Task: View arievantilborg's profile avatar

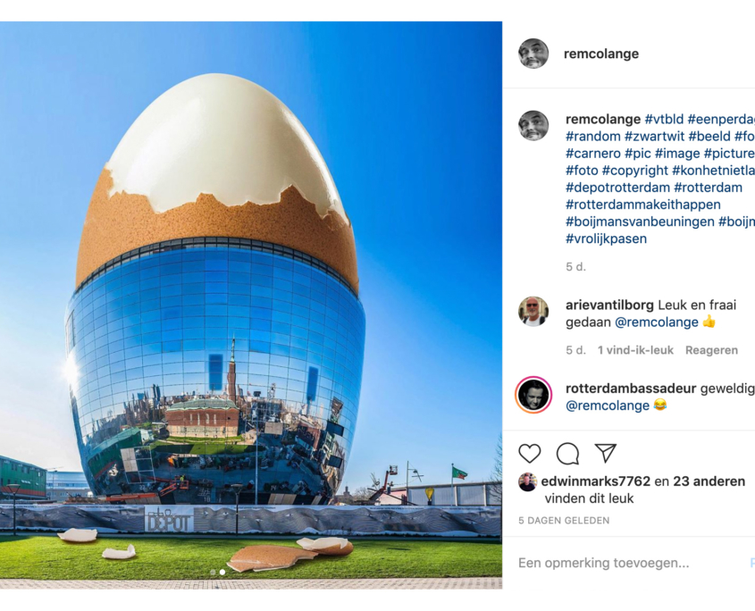Action: tap(533, 312)
